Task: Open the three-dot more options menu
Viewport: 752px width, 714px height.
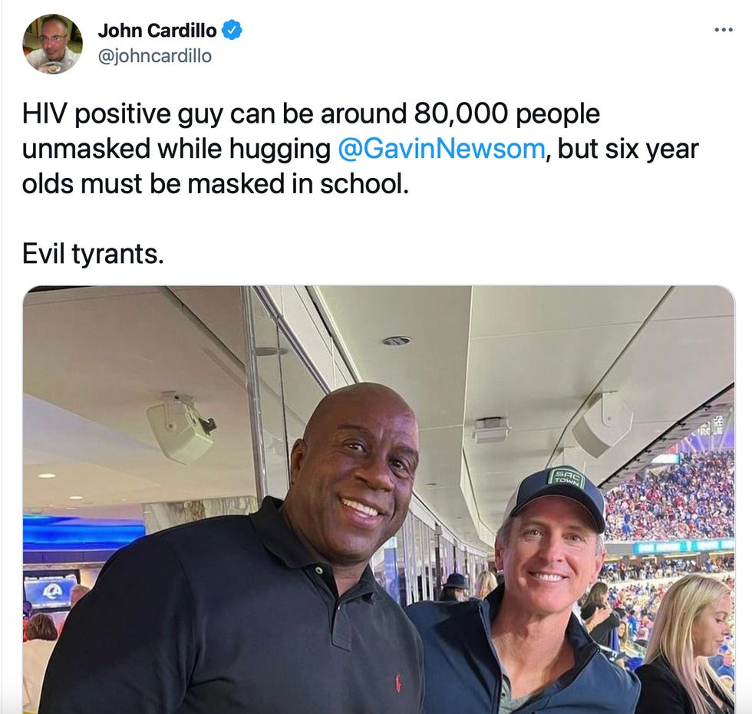Action: 723,30
